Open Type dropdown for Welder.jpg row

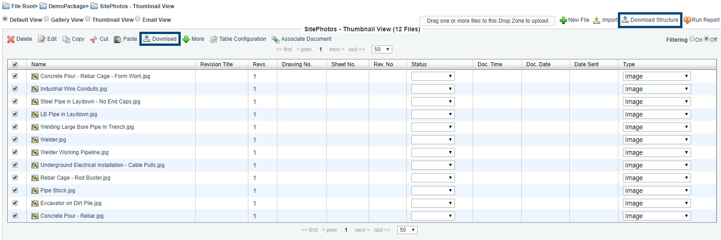point(657,140)
